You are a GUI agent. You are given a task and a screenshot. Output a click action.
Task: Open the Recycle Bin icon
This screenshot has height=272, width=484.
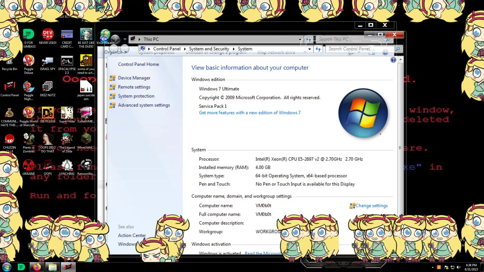[10, 61]
